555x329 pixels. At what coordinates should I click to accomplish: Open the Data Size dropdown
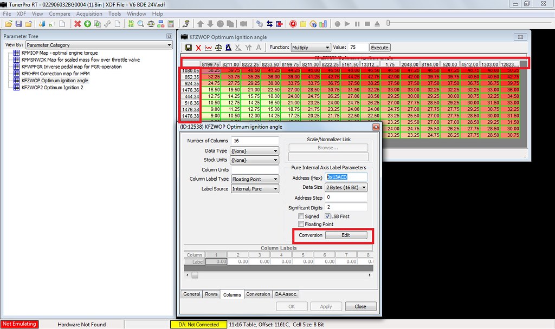[346, 187]
